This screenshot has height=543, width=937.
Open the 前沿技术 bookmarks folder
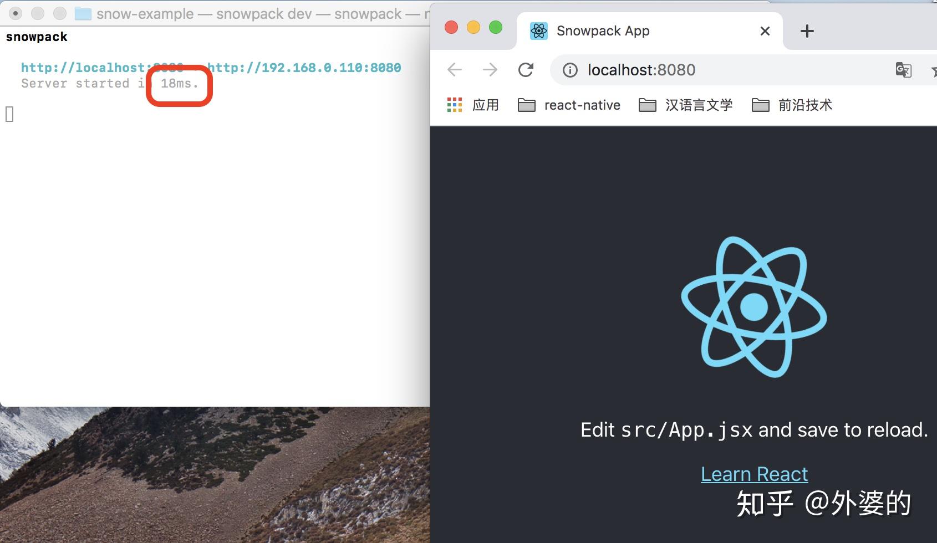click(805, 105)
